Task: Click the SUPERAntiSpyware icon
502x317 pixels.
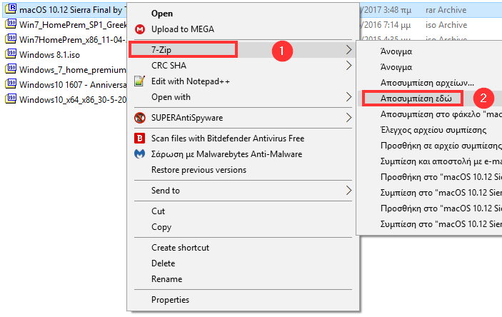Action: (139, 118)
